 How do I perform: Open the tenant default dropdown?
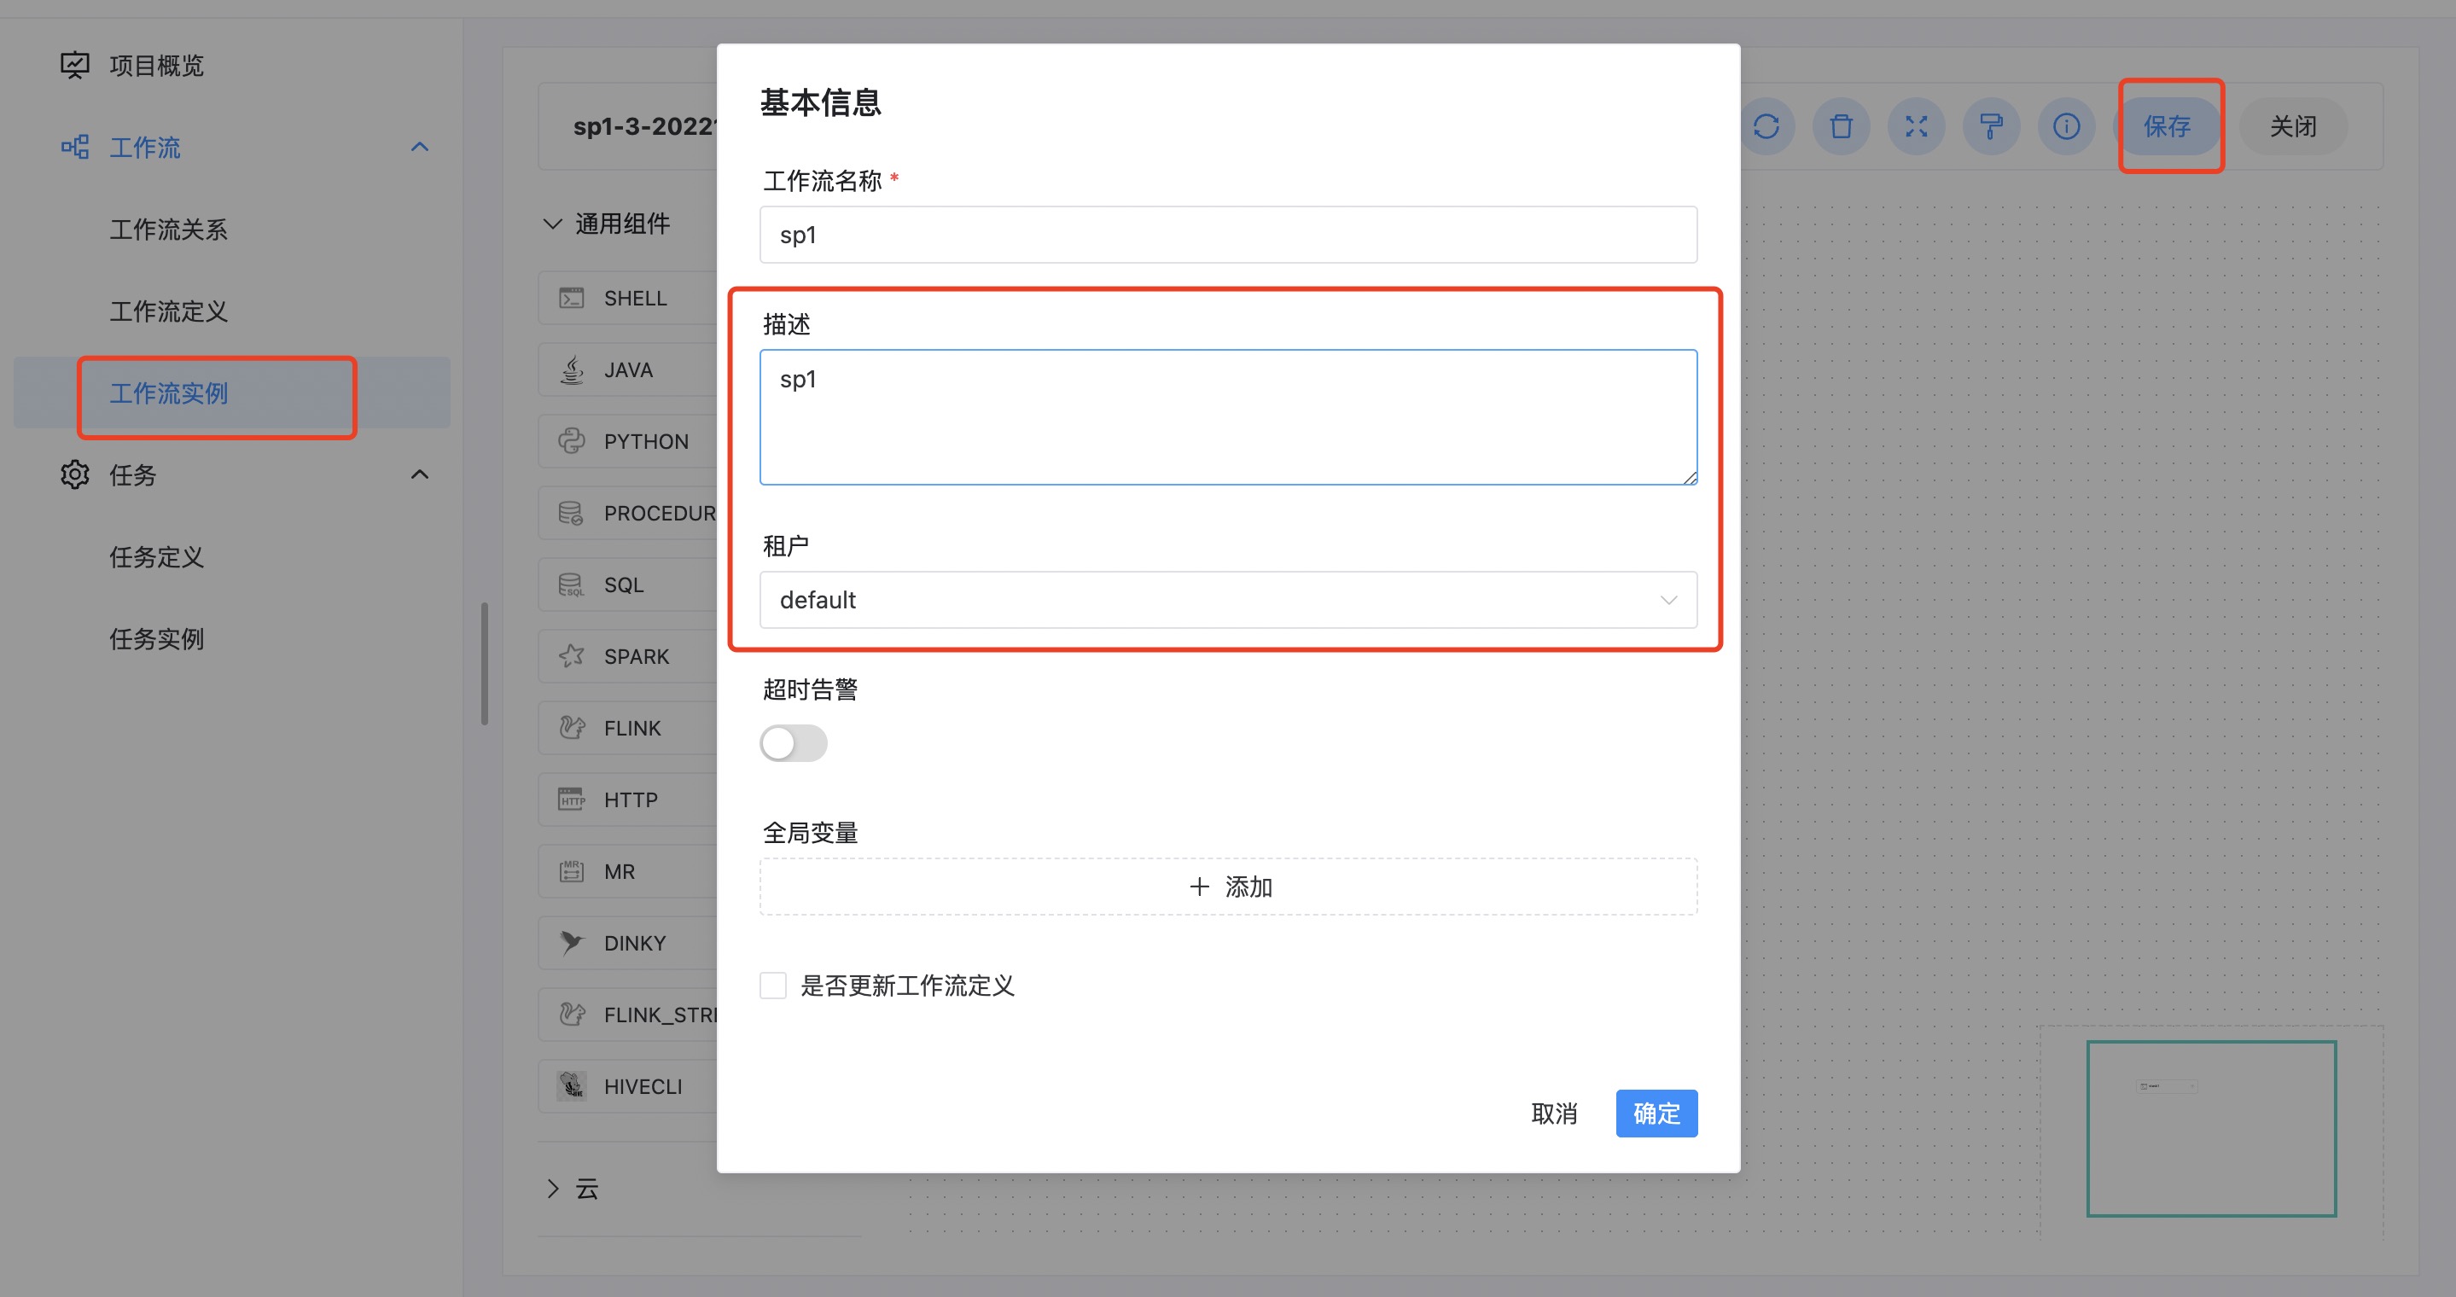click(1228, 599)
